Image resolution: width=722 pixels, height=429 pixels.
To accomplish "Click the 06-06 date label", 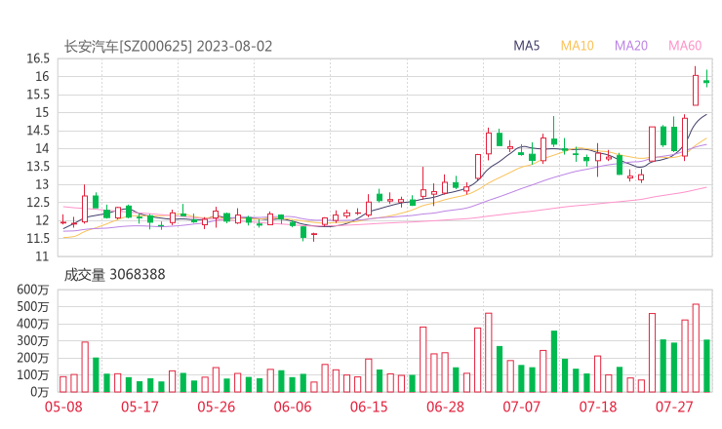I will click(x=293, y=407).
